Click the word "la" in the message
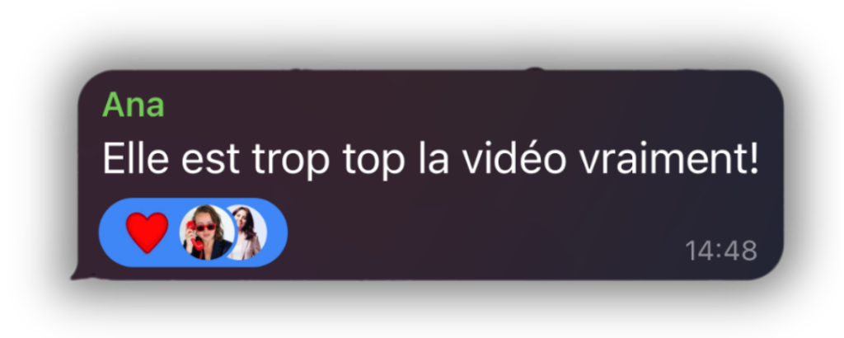The height and width of the screenshot is (338, 844). 434,158
